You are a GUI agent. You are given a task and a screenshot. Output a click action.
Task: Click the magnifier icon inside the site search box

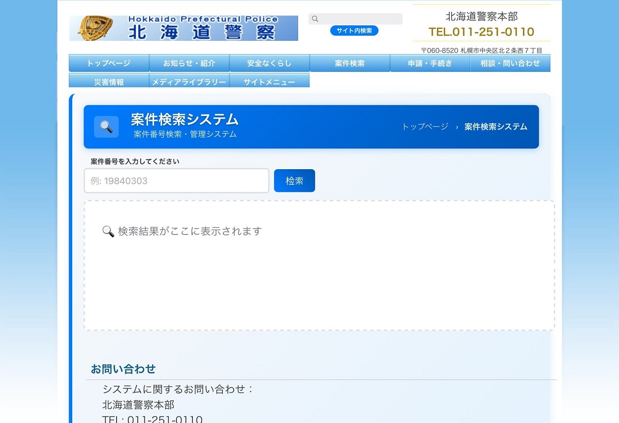click(315, 19)
